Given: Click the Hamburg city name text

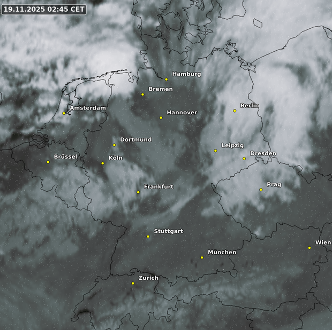Looking at the screenshot, I should point(186,74).
